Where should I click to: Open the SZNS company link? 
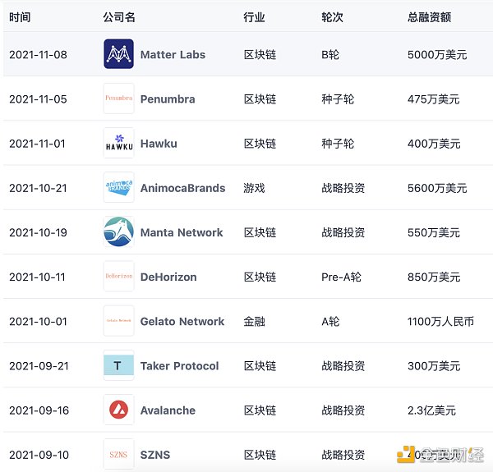click(155, 455)
